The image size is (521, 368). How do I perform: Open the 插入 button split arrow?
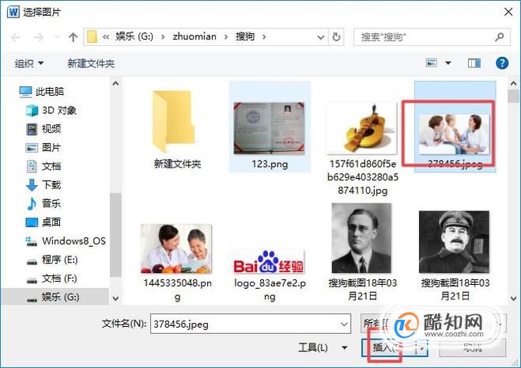[421, 348]
